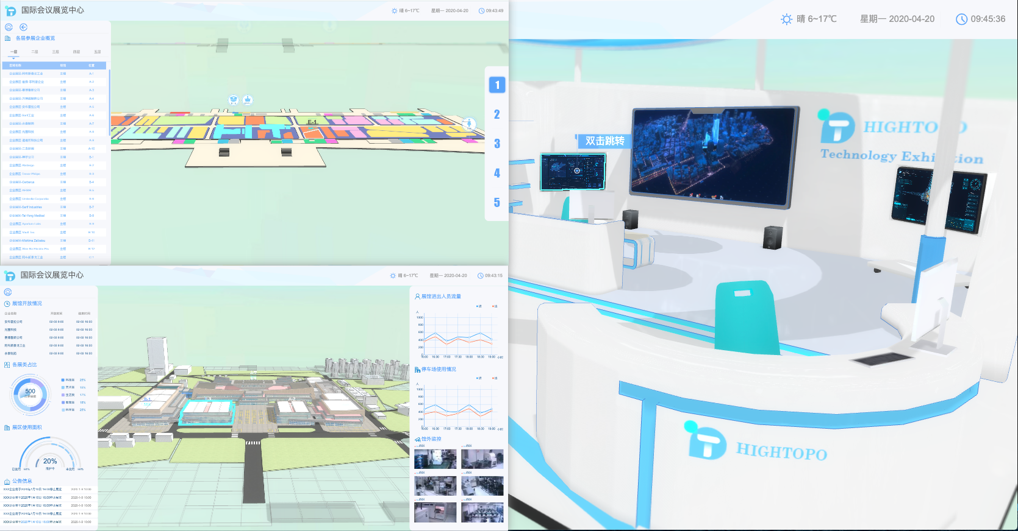The image size is (1018, 531).
Task: Click the home icon in the bottom-left dashboard
Action: [x=8, y=292]
